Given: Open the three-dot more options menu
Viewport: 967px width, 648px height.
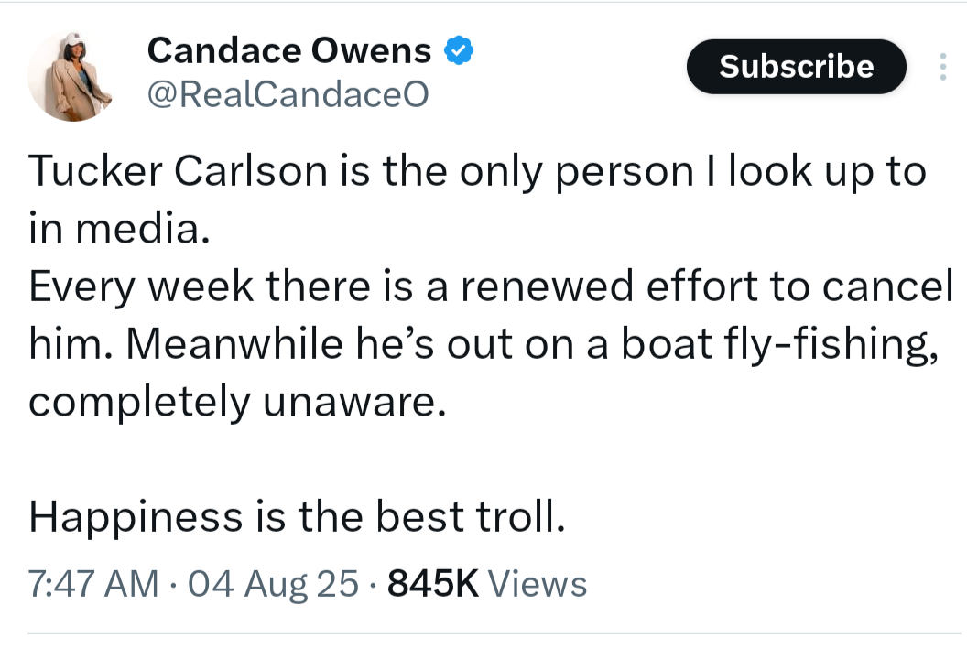Looking at the screenshot, I should click(942, 67).
